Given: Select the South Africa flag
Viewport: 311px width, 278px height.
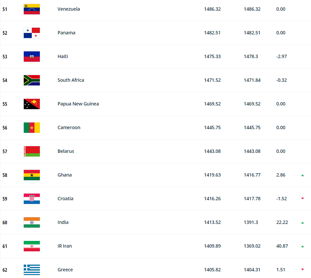Looking at the screenshot, I should click(x=32, y=80).
